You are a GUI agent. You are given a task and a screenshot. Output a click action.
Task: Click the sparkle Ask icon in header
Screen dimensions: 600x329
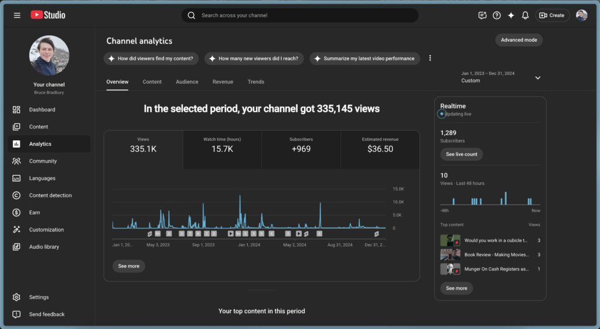[511, 15]
